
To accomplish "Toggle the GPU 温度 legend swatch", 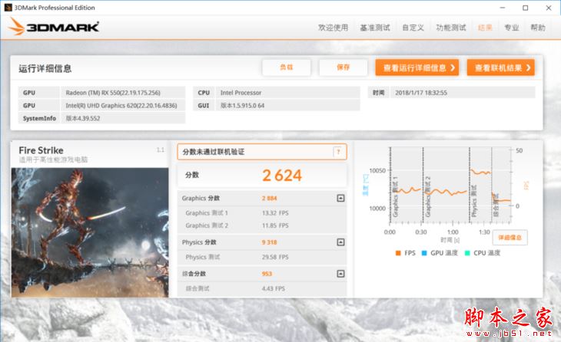I will [x=424, y=253].
